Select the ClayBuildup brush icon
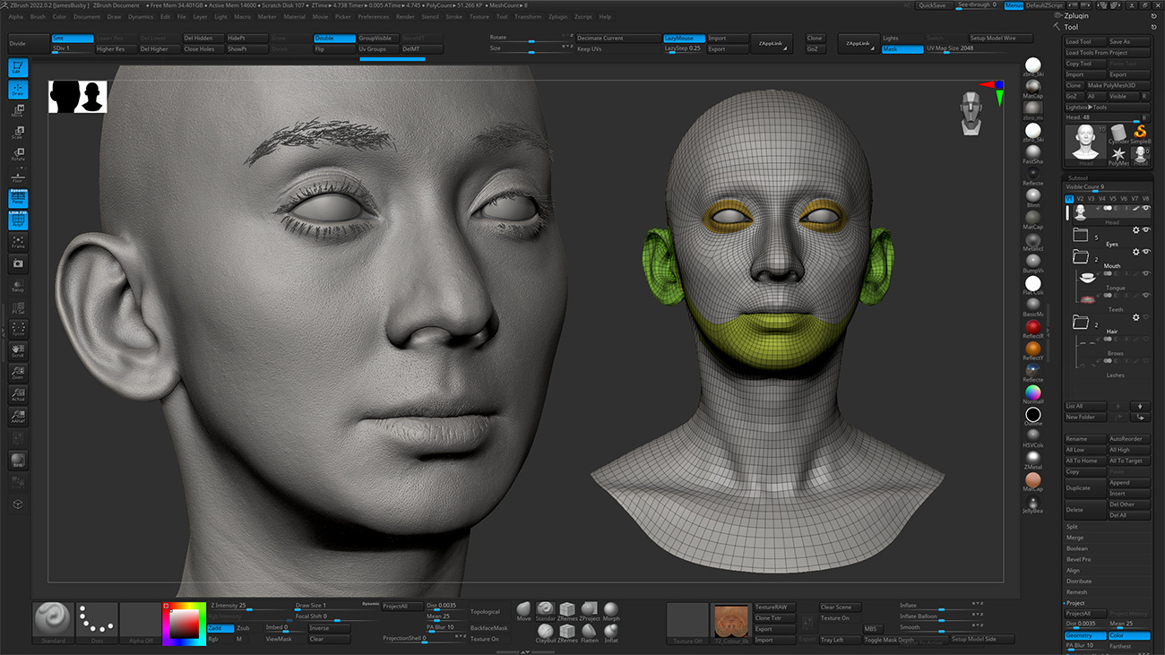This screenshot has width=1165, height=655. point(546,631)
